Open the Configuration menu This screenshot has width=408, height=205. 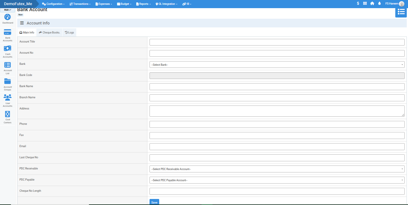53,4
